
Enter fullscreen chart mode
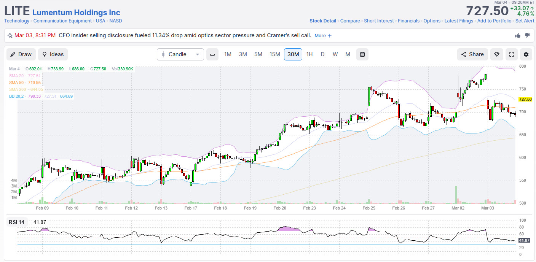click(511, 54)
